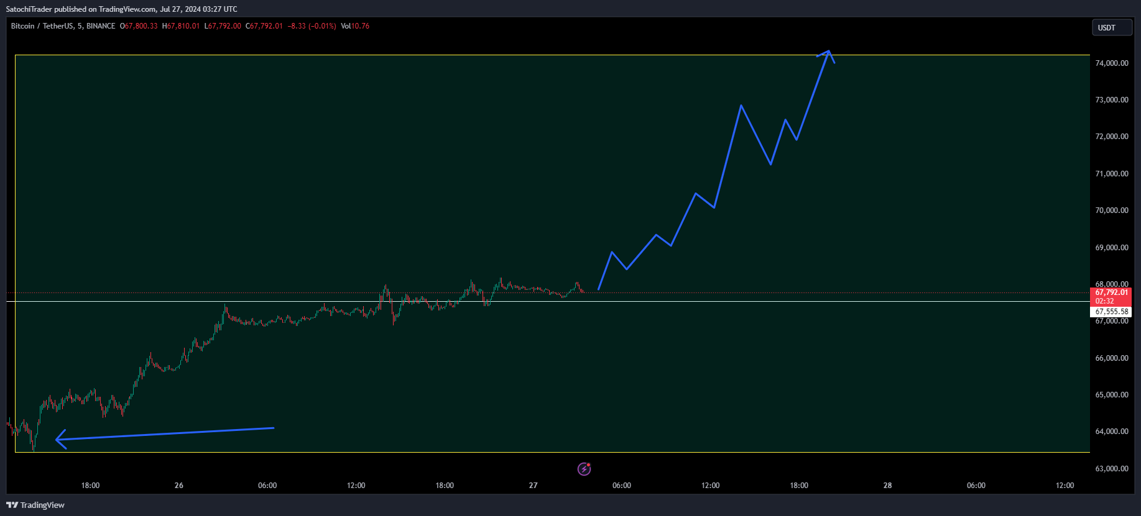Click the 02:32 candle countdown timer
This screenshot has width=1141, height=516.
tap(1104, 301)
